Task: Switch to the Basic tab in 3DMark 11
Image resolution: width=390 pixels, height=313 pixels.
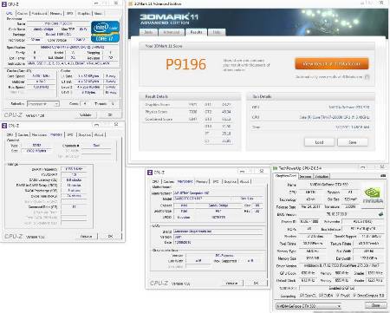Action: tap(148, 32)
